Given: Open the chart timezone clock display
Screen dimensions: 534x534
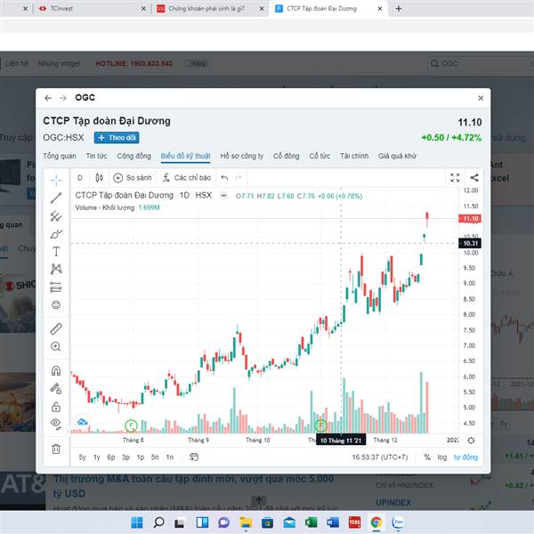Looking at the screenshot, I should 380,457.
